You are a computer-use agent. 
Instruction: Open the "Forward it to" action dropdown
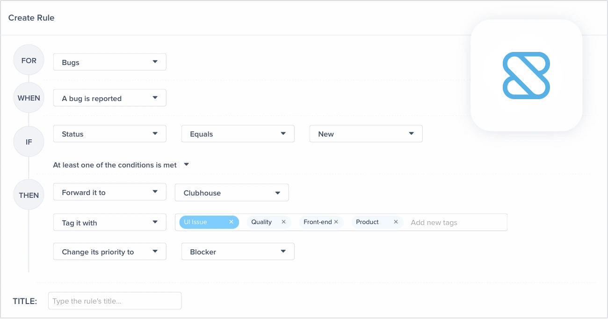pos(109,192)
